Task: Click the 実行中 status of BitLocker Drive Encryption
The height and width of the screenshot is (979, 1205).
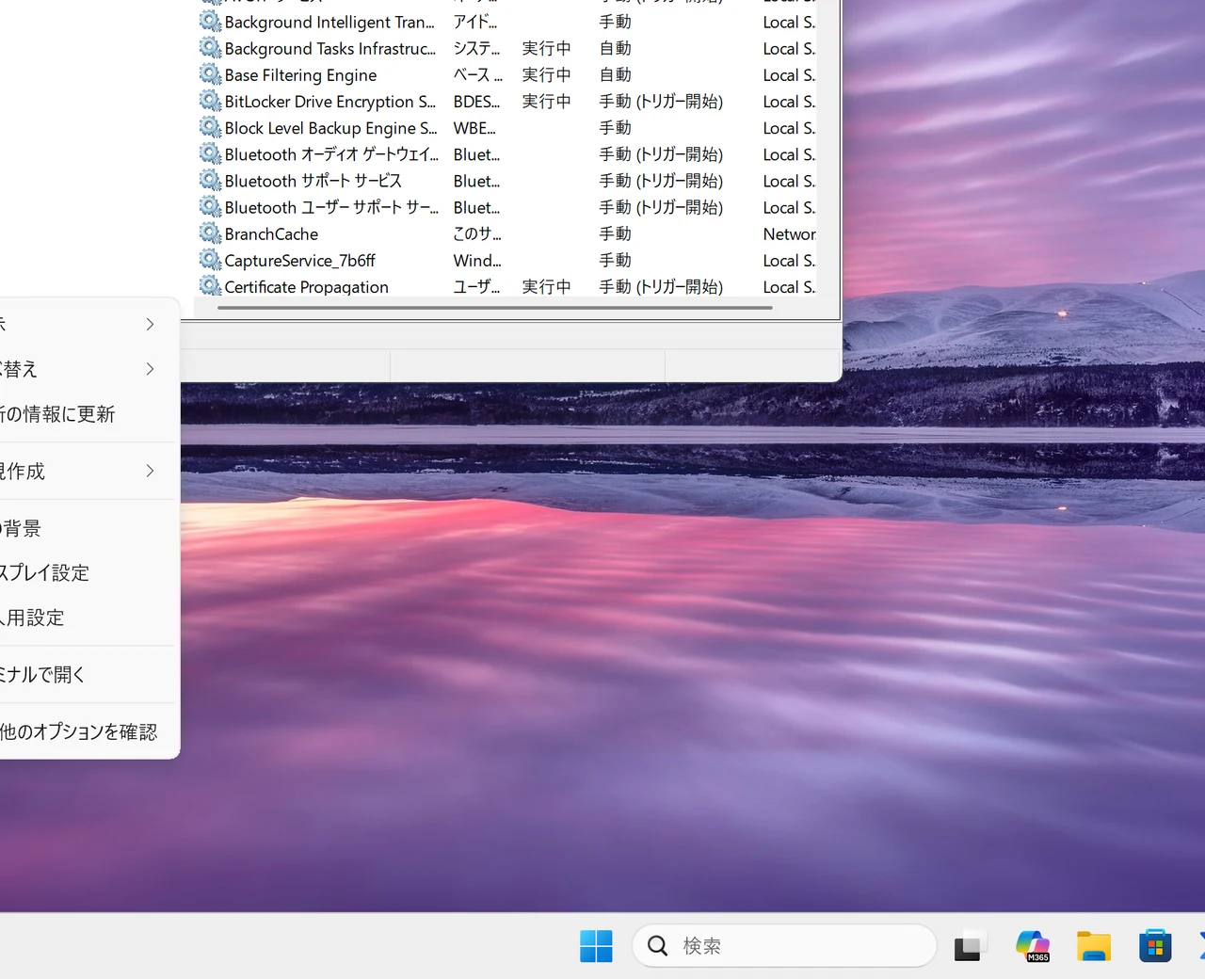Action: [547, 101]
